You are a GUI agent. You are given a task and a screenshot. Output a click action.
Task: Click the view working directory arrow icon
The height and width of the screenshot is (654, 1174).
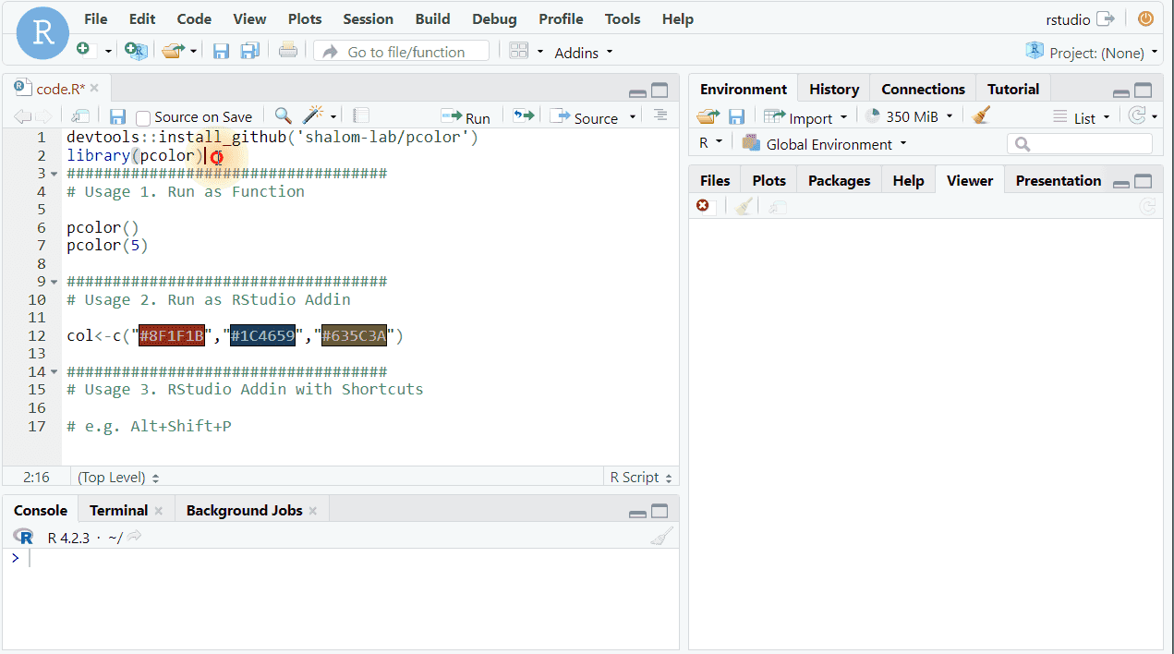click(x=134, y=537)
